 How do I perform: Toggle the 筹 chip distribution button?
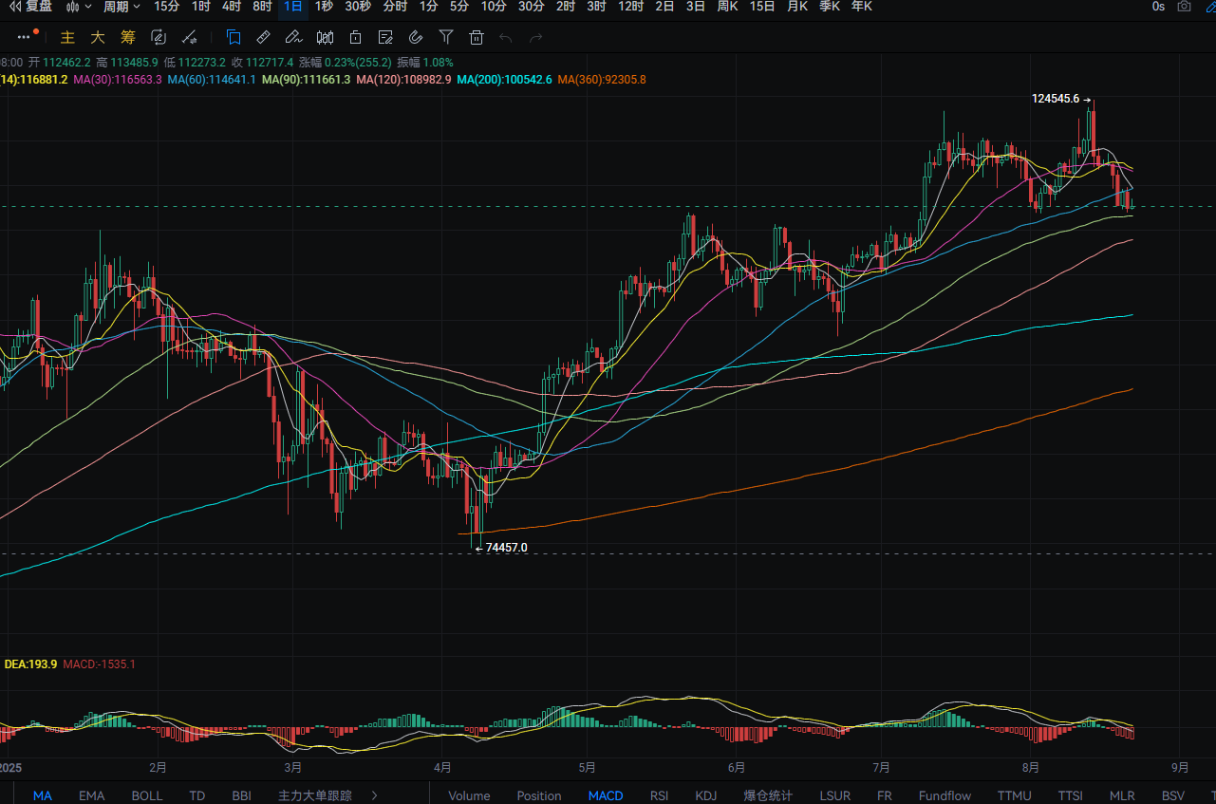click(x=128, y=38)
